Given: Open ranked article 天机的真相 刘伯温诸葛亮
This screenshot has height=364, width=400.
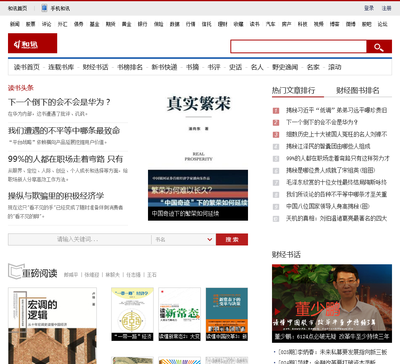Looking at the screenshot, I should (336, 218).
